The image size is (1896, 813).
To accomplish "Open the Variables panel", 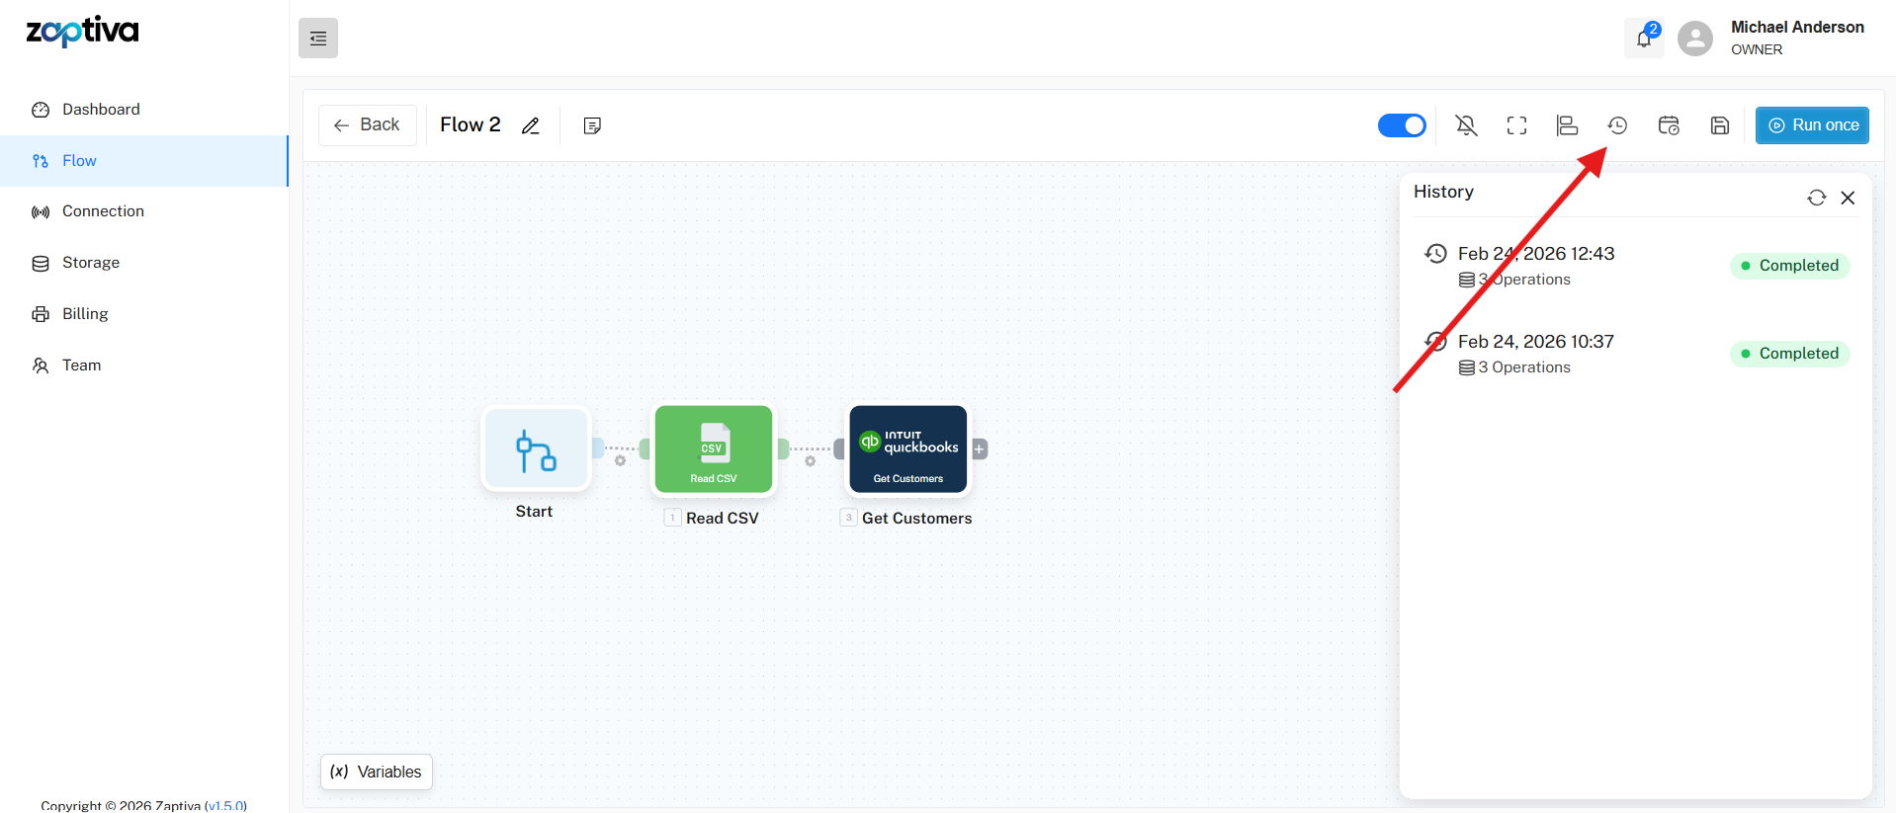I will 377,772.
